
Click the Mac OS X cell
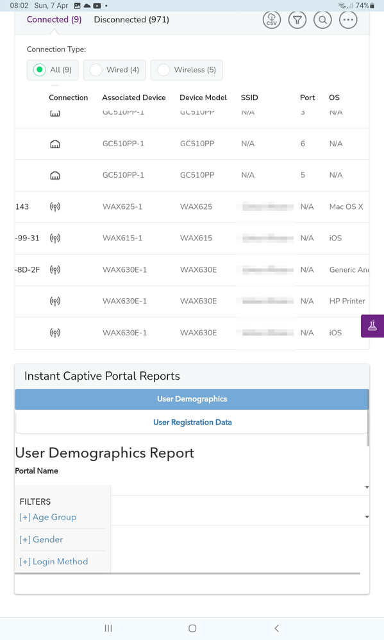click(x=346, y=206)
